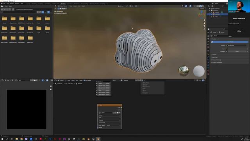Open Windows Start menu
This screenshot has width=250, height=141.
[2, 139]
